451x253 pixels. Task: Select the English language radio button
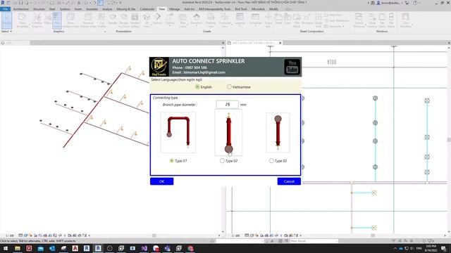coord(197,86)
